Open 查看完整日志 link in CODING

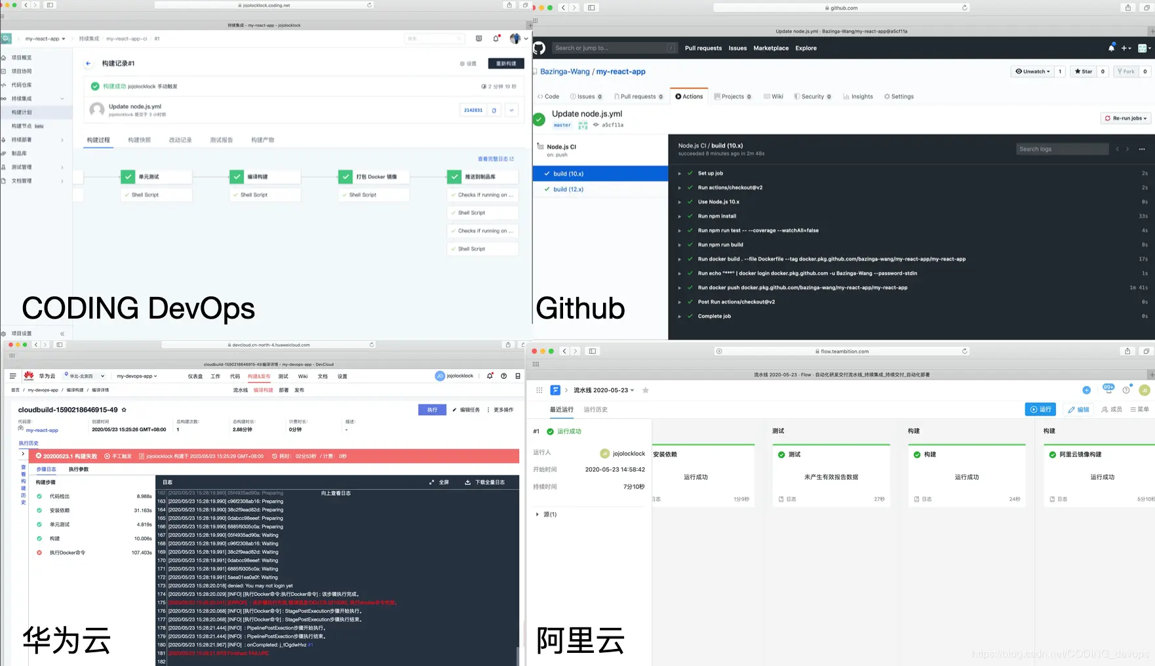pos(496,159)
